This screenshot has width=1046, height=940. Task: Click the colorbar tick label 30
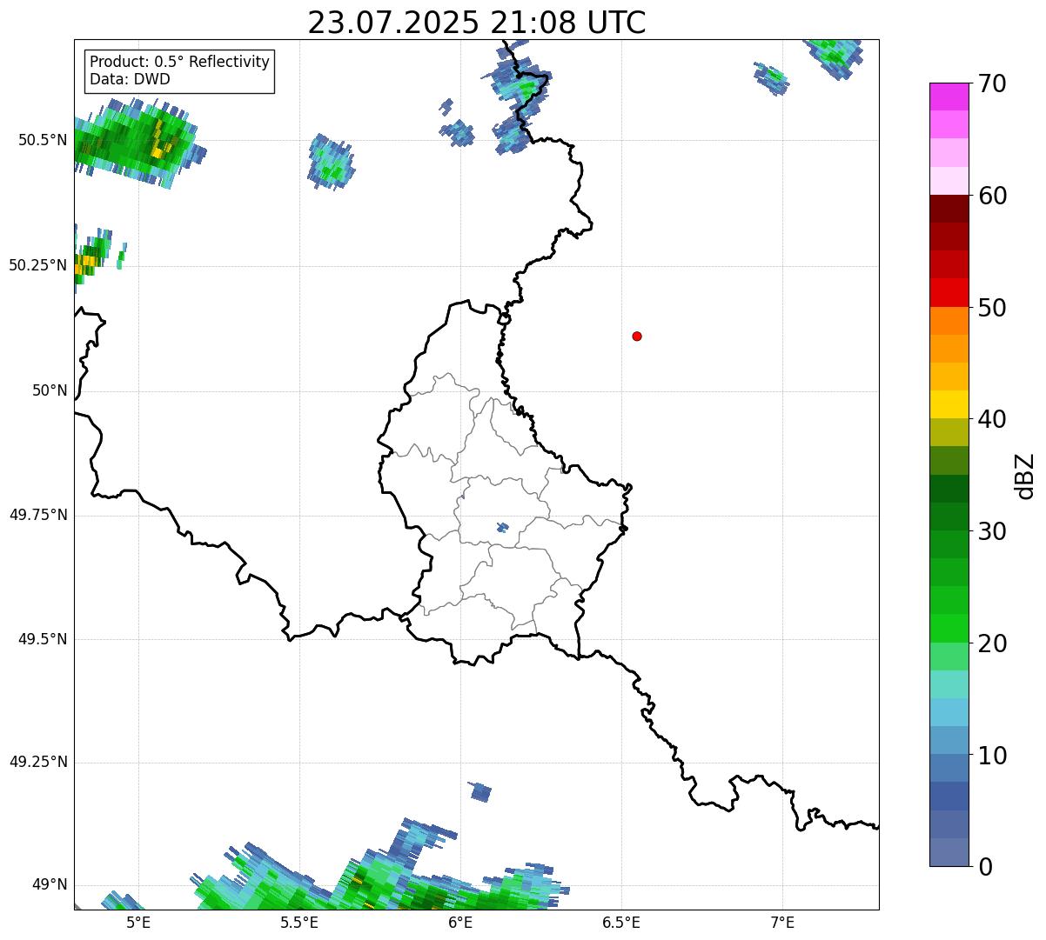pyautogui.click(x=992, y=531)
